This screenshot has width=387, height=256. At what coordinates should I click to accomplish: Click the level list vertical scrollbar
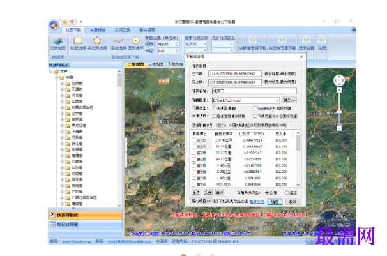(298, 159)
